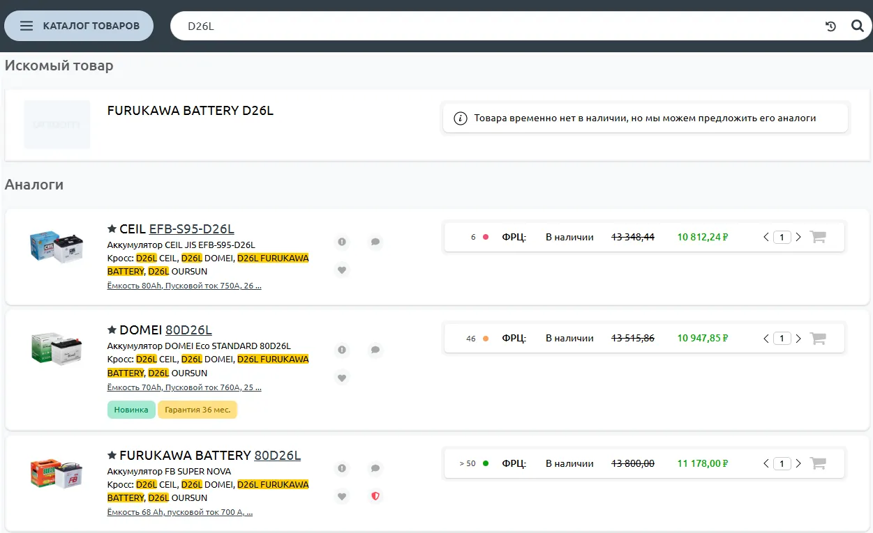This screenshot has height=533, width=873.
Task: Decrease quantity for DOMEI 80D26L
Action: (766, 339)
